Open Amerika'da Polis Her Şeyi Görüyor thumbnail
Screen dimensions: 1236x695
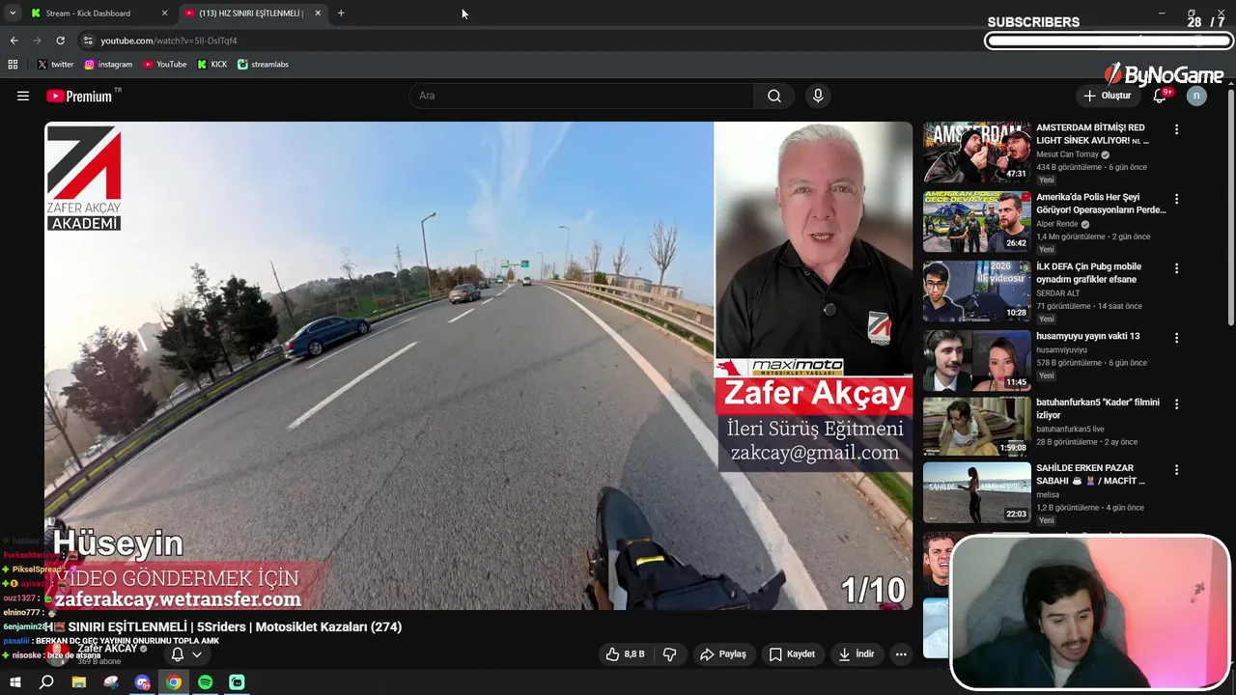(x=977, y=221)
